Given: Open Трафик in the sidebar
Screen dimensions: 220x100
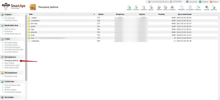Looking at the screenshot, I should pyautogui.click(x=7, y=87).
